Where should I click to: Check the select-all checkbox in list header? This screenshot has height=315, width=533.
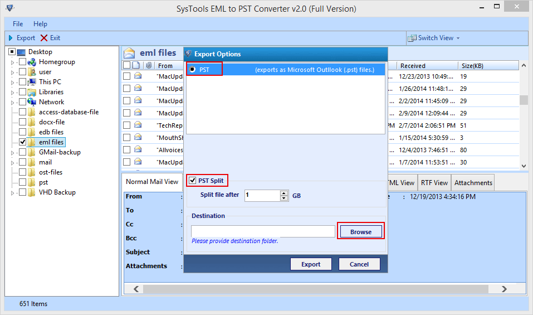tap(126, 65)
